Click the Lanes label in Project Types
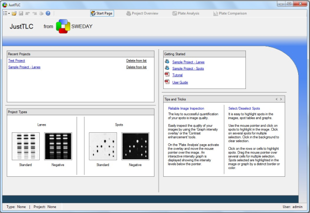Screen dimensions: 310x213 point(42,125)
